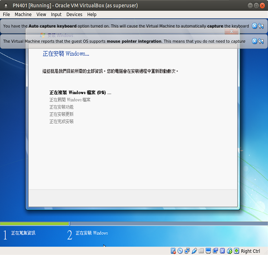
Task: Click the display monitor status icon
Action: [x=208, y=251]
